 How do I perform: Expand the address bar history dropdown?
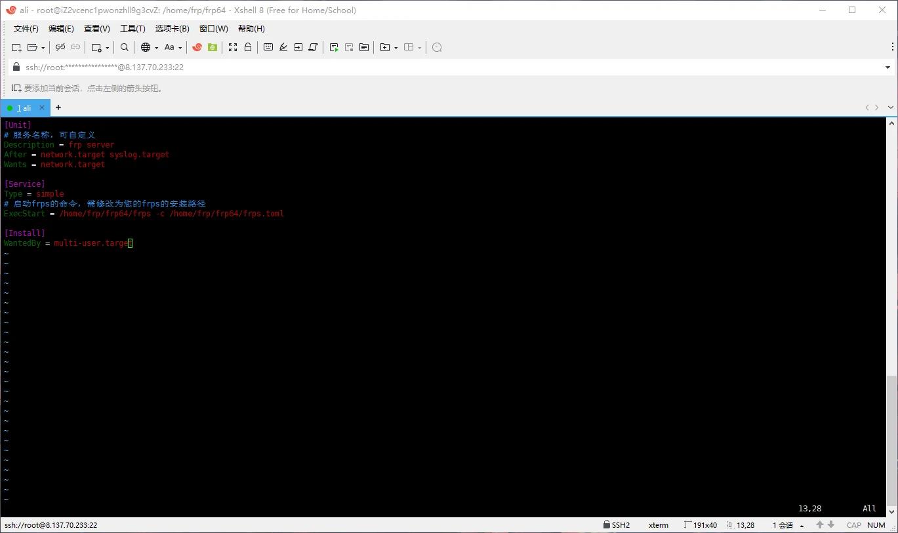point(888,68)
